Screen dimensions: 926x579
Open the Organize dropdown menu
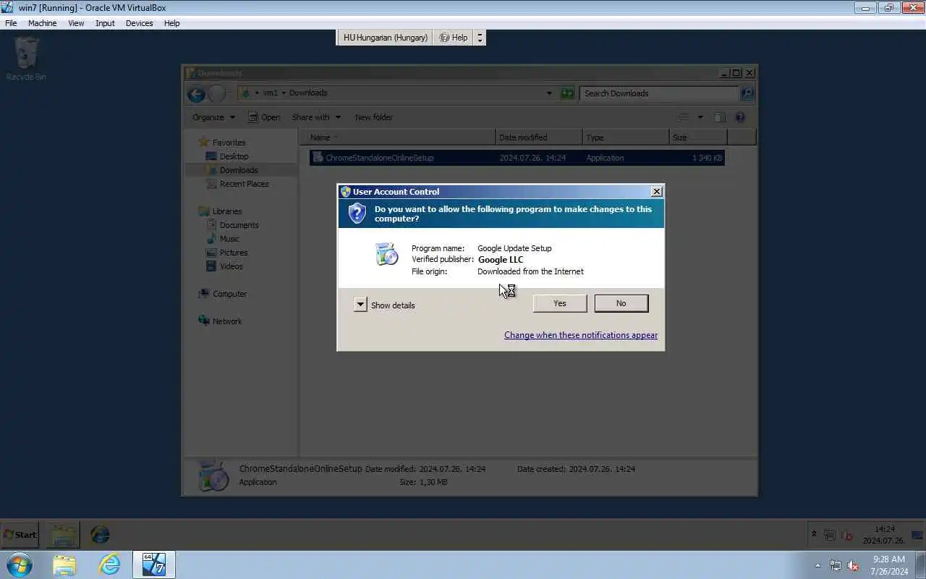213,117
